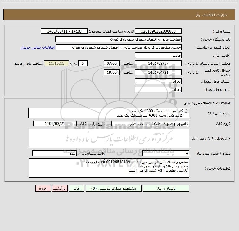Click the priority field عادی

pos(158,55)
